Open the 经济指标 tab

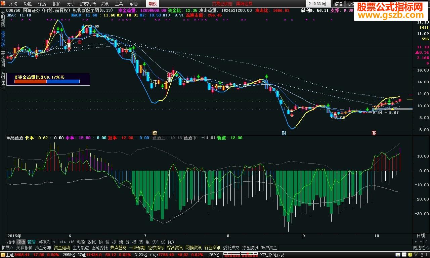156,248
